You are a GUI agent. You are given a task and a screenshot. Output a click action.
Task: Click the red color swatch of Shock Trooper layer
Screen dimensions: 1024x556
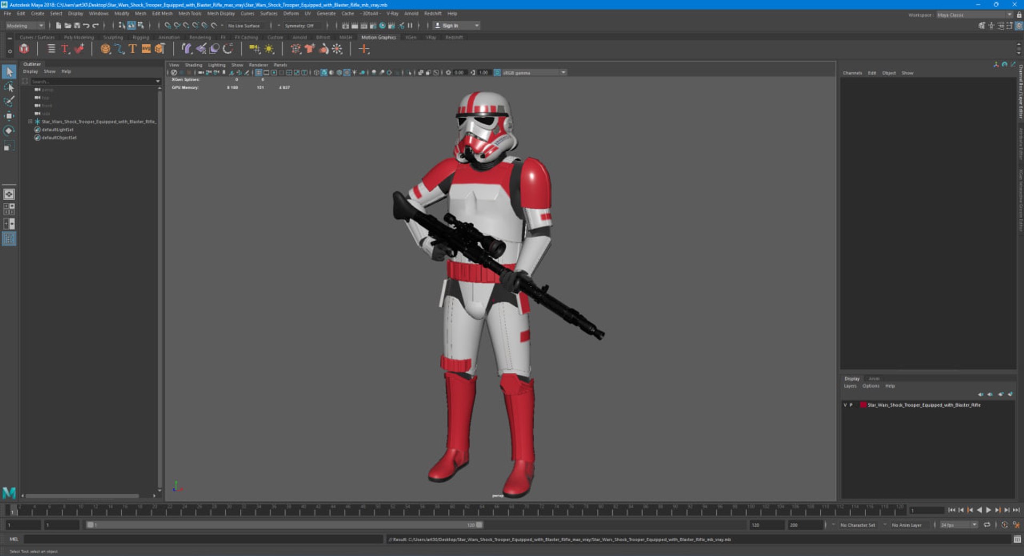click(863, 405)
